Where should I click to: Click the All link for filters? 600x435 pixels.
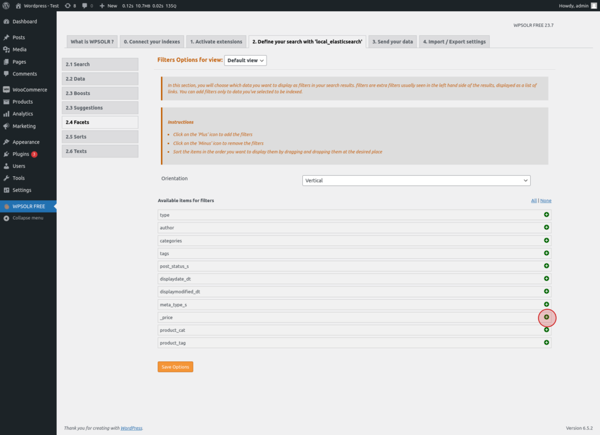pos(534,201)
